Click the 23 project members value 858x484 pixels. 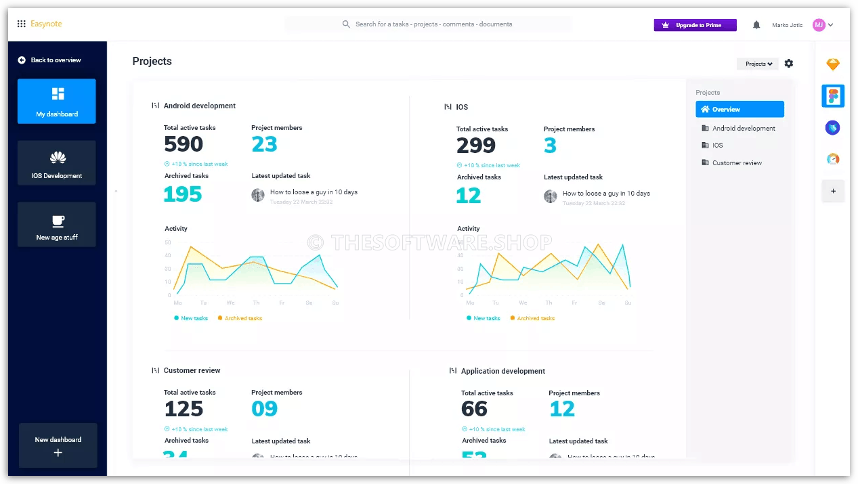tap(265, 144)
